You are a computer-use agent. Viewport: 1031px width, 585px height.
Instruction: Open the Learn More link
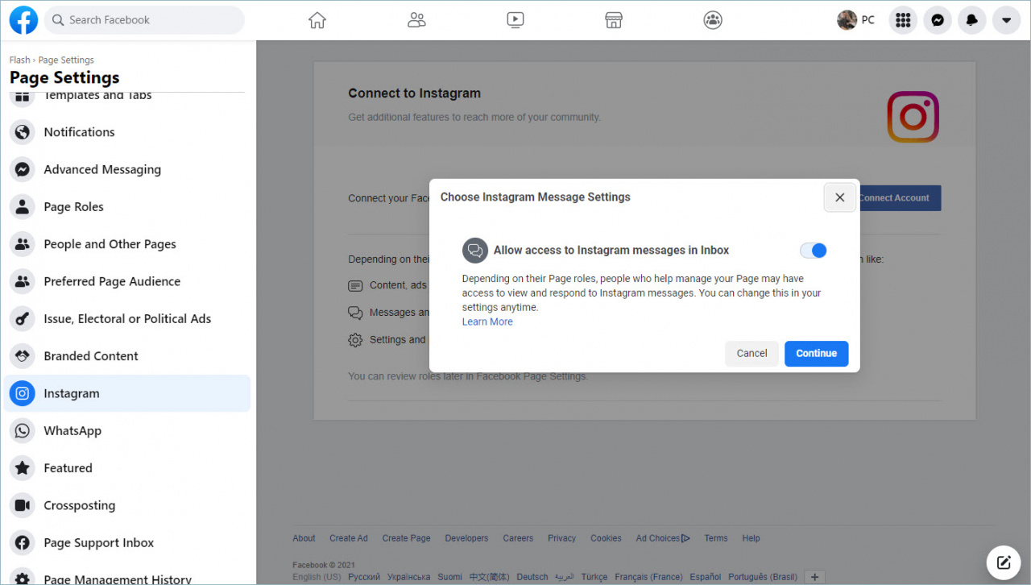(x=487, y=322)
